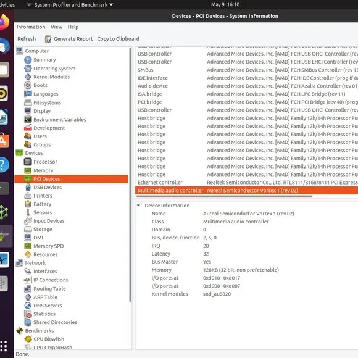Select the SMBus device row
The image size is (358, 358).
pos(246,70)
